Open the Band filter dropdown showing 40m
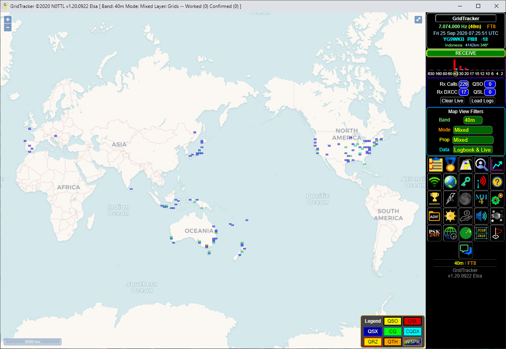 pos(473,120)
